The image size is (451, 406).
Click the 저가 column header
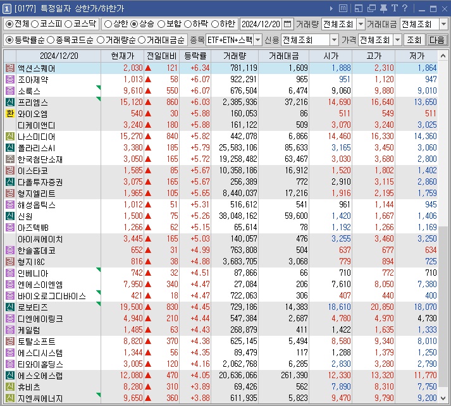[416, 56]
